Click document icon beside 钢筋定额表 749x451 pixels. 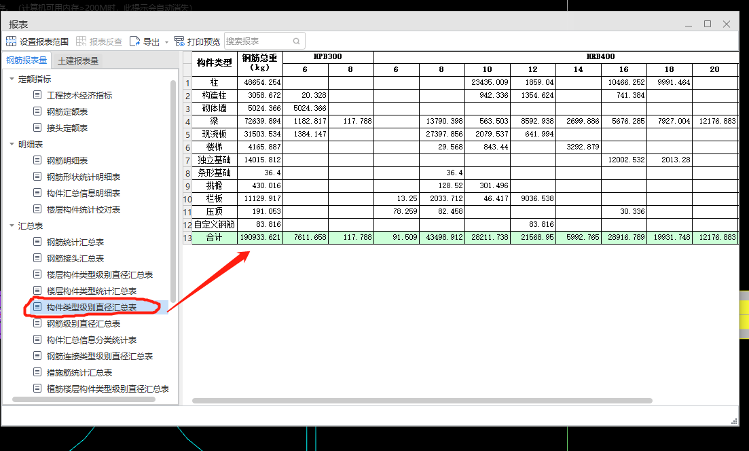37,111
